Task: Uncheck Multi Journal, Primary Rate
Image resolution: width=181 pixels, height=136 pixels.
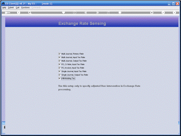Action: tap(60, 54)
